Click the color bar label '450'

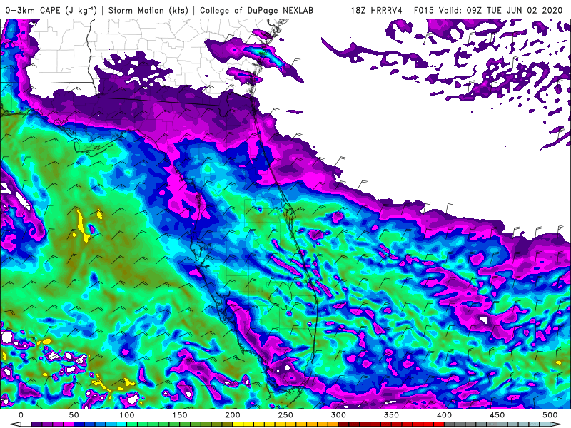pyautogui.click(x=497, y=415)
